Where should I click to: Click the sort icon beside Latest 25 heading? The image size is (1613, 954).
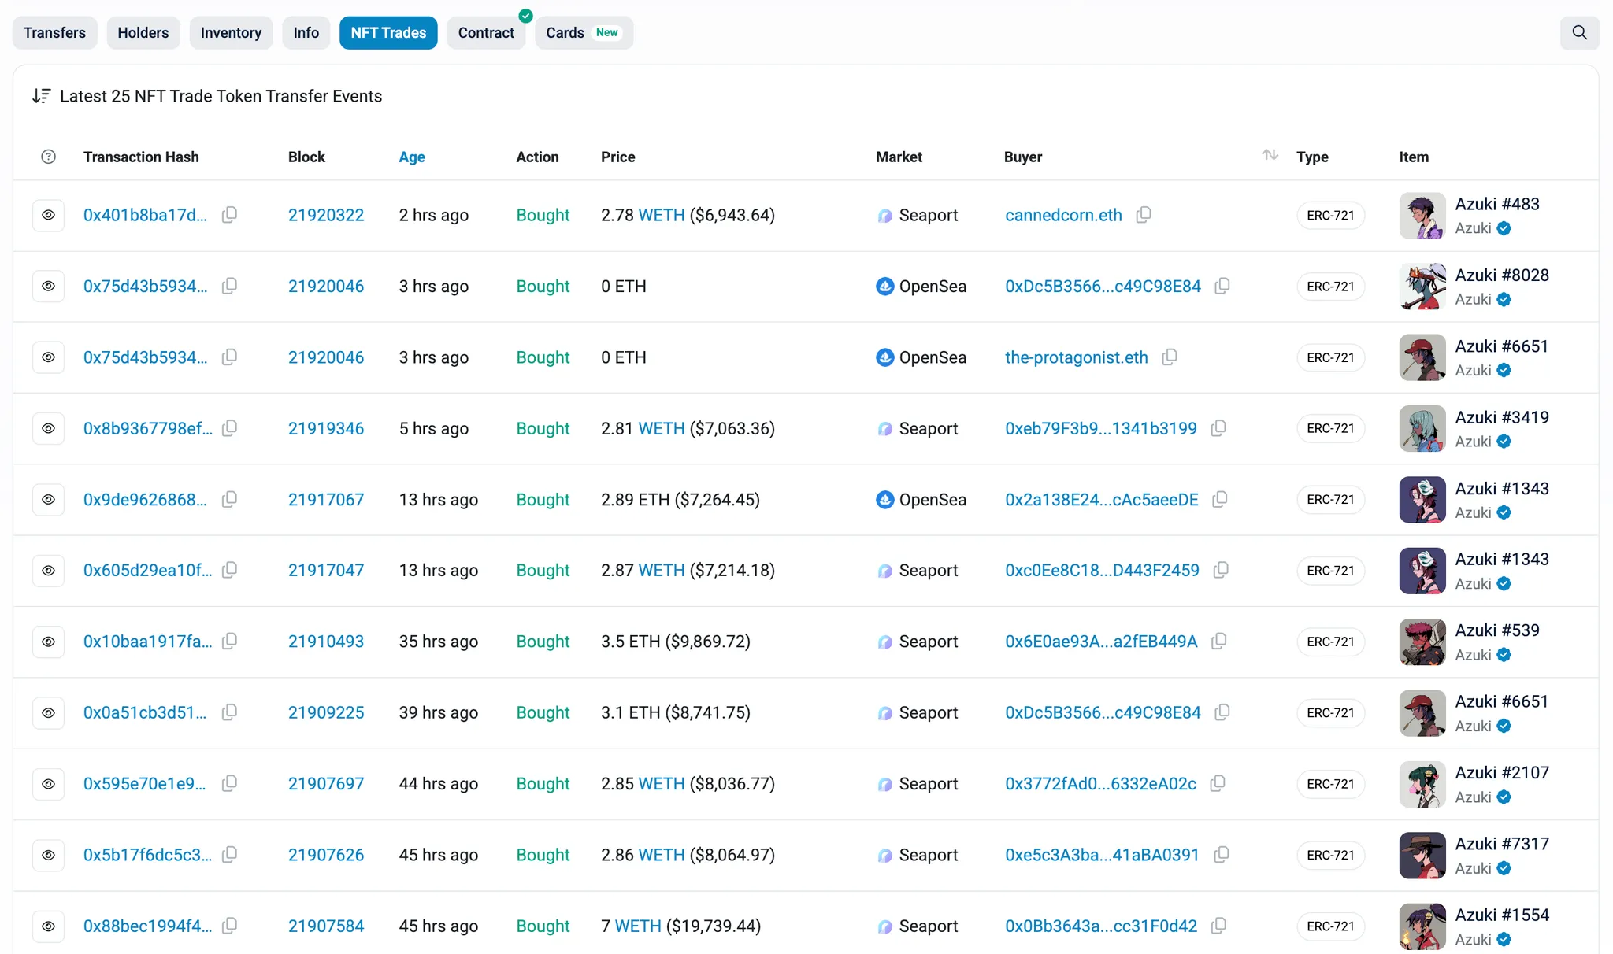(42, 96)
